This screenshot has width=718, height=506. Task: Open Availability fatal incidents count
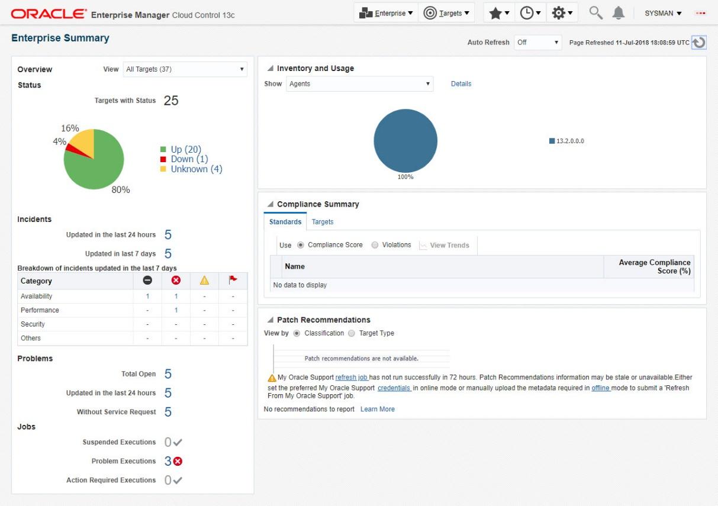tap(147, 296)
